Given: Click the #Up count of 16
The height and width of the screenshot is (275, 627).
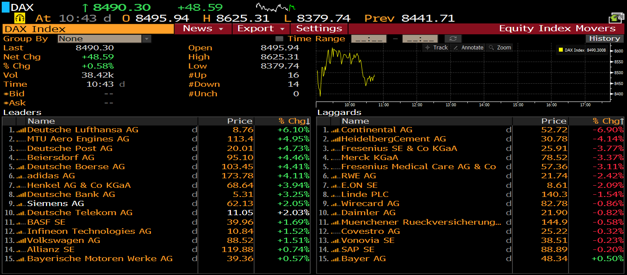Looking at the screenshot, I should click(293, 75).
